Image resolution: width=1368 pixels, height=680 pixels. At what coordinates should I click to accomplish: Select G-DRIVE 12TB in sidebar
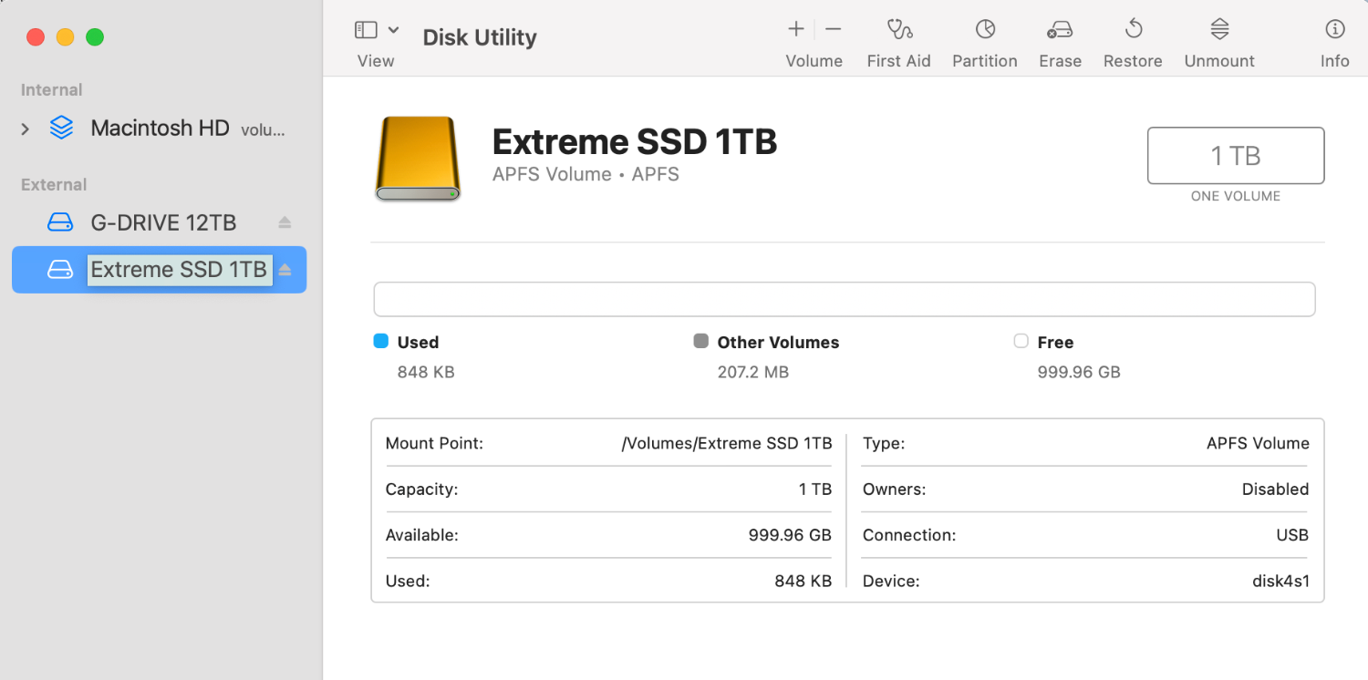tap(163, 222)
